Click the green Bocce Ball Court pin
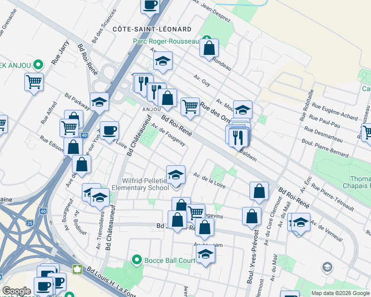 click(x=136, y=260)
